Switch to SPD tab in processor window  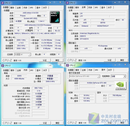pos(31,8)
